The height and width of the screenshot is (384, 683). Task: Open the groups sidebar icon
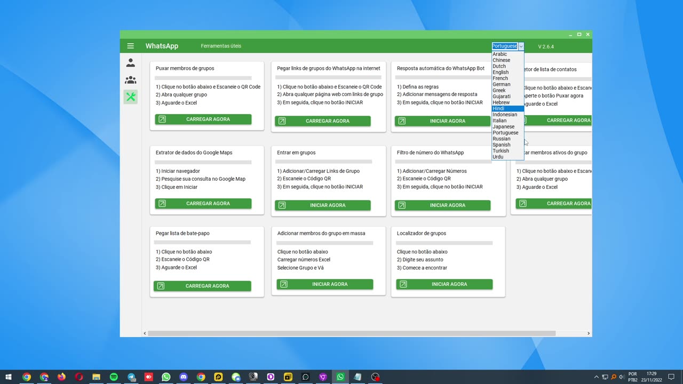coord(130,80)
